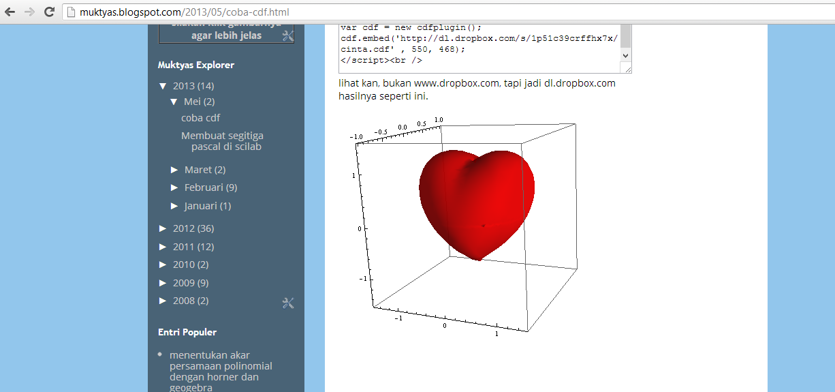Open the Januari archive link
The width and height of the screenshot is (835, 392).
[x=200, y=206]
